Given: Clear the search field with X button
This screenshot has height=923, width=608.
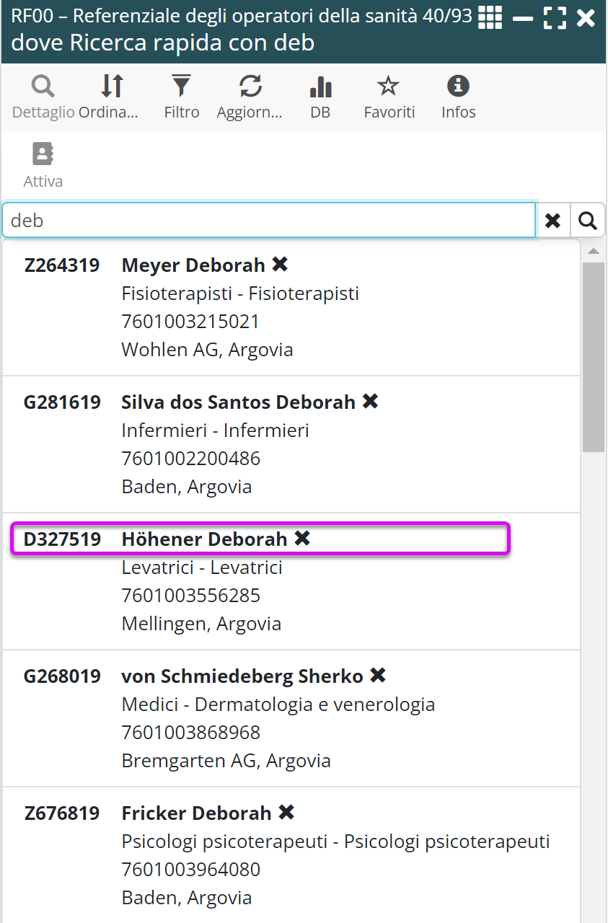Looking at the screenshot, I should [552, 221].
